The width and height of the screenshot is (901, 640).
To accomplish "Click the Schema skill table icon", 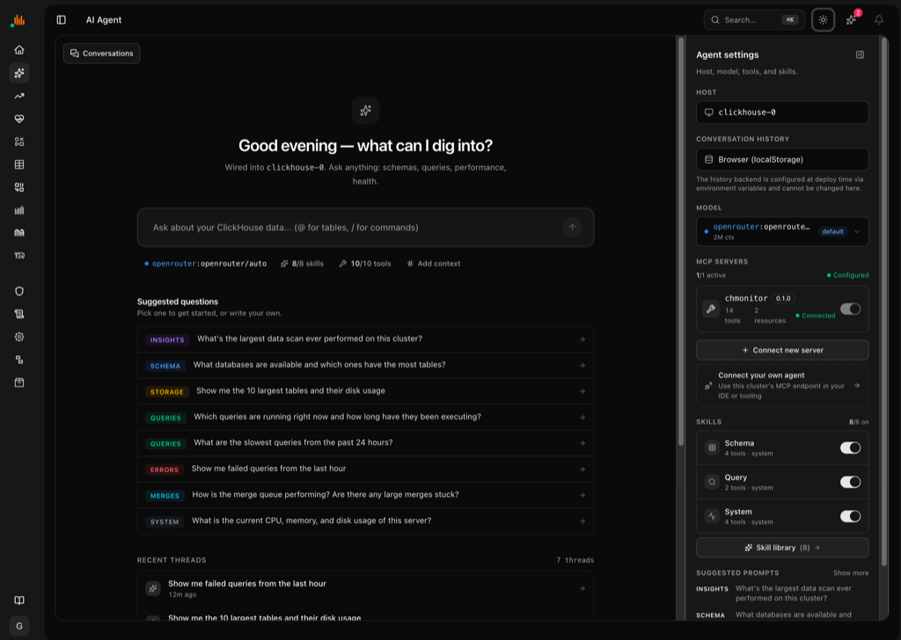I will [x=712, y=447].
